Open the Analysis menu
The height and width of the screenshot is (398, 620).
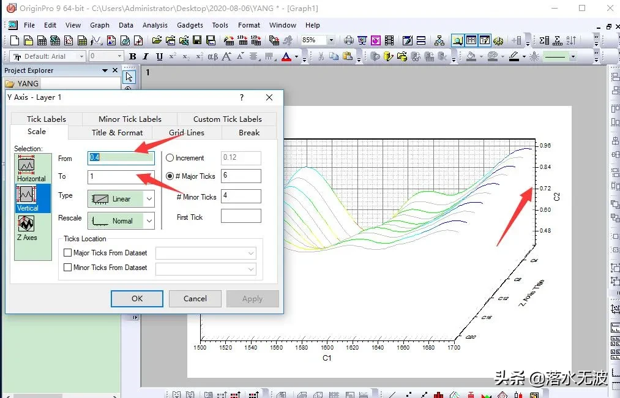pyautogui.click(x=155, y=25)
